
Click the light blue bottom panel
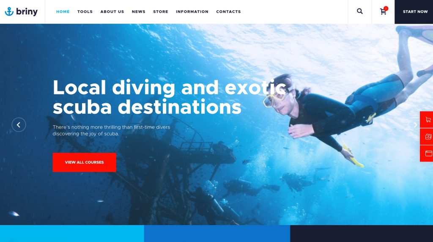pos(72,234)
